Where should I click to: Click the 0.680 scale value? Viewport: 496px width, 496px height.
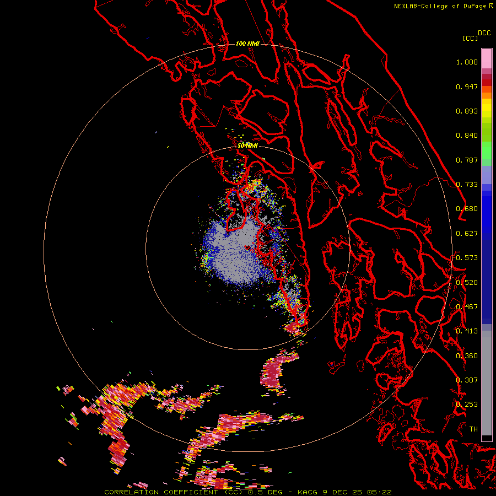[467, 209]
